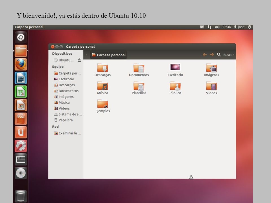This screenshot has height=203, width=271.
Task: Click the Carpeta personal path button
Action: [x=108, y=55]
